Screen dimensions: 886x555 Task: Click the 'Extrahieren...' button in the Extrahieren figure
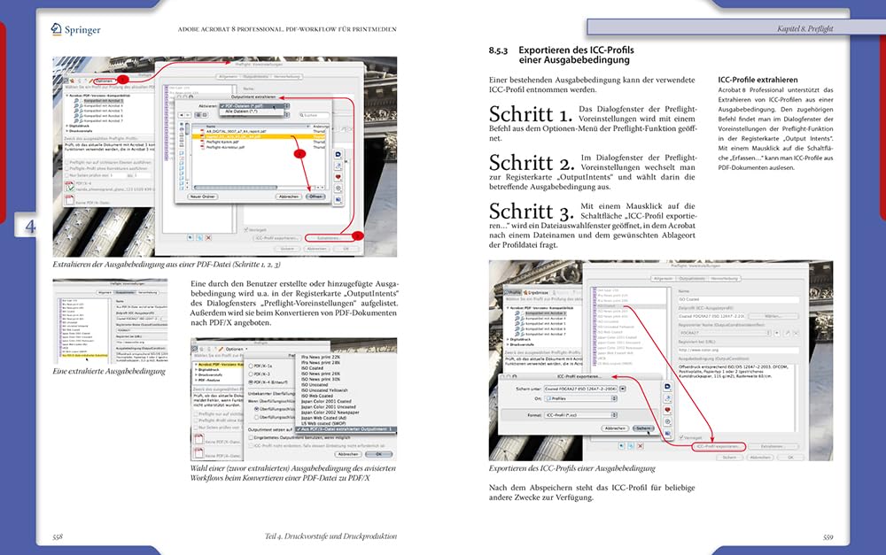[x=329, y=238]
